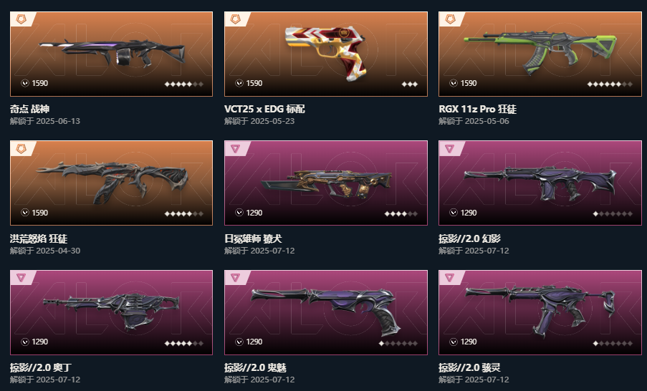The height and width of the screenshot is (391, 647).
Task: Click the tier badge on RGX 11z Pro 狂徒 card
Action: 450,19
